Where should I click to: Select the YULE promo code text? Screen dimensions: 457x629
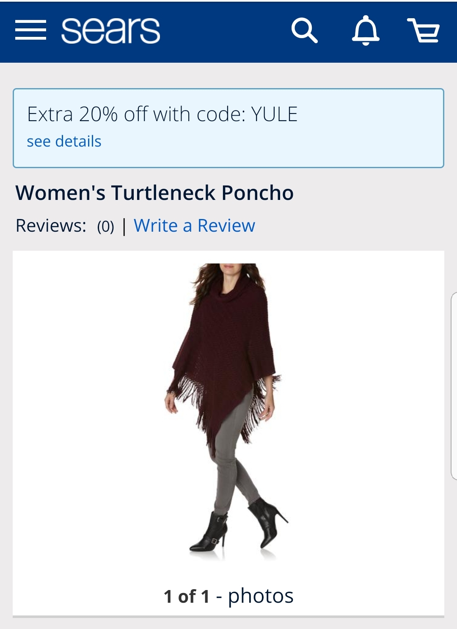coord(274,114)
